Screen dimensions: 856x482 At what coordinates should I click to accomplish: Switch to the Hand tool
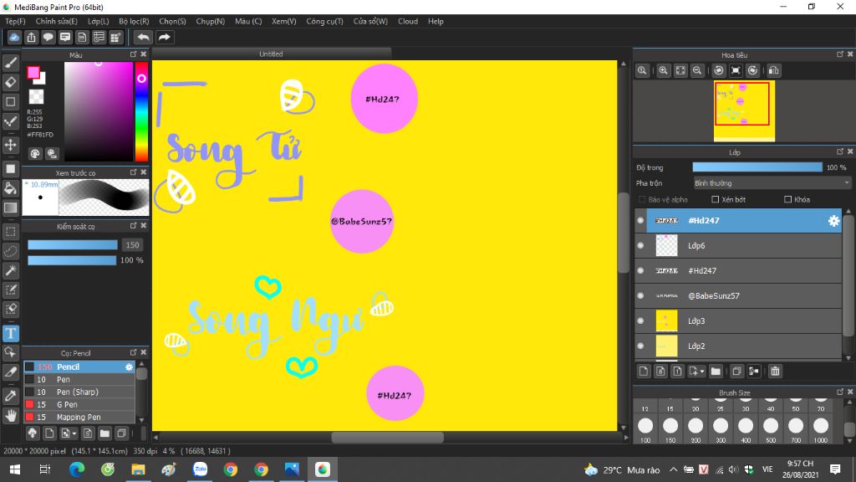pyautogui.click(x=10, y=416)
